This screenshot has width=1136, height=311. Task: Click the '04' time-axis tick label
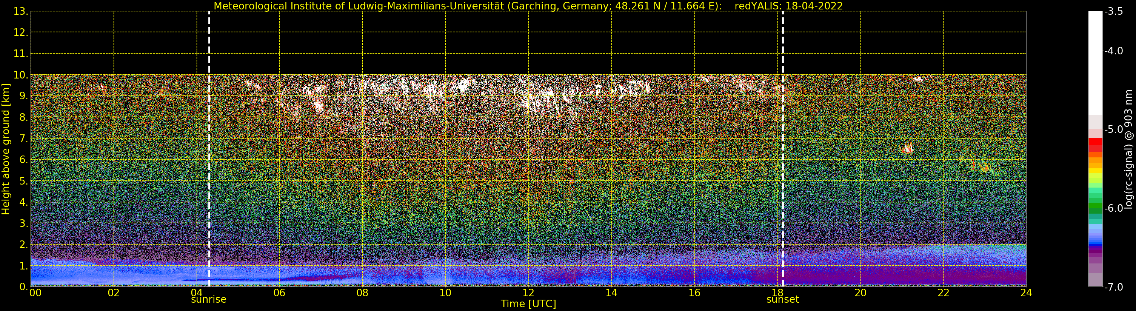point(197,293)
